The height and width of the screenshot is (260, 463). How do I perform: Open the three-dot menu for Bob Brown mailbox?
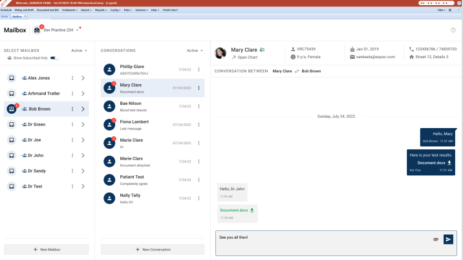pos(72,109)
